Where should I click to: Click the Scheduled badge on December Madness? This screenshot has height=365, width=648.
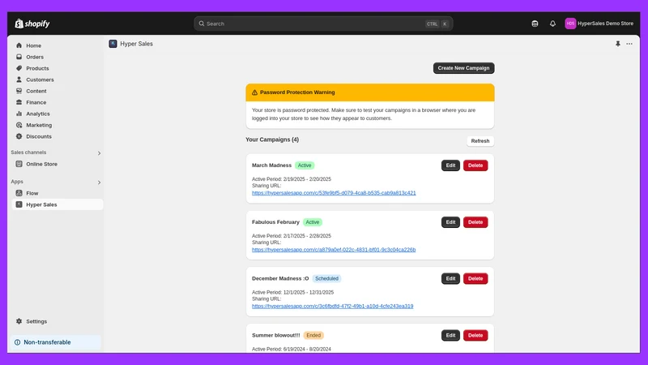pyautogui.click(x=327, y=278)
